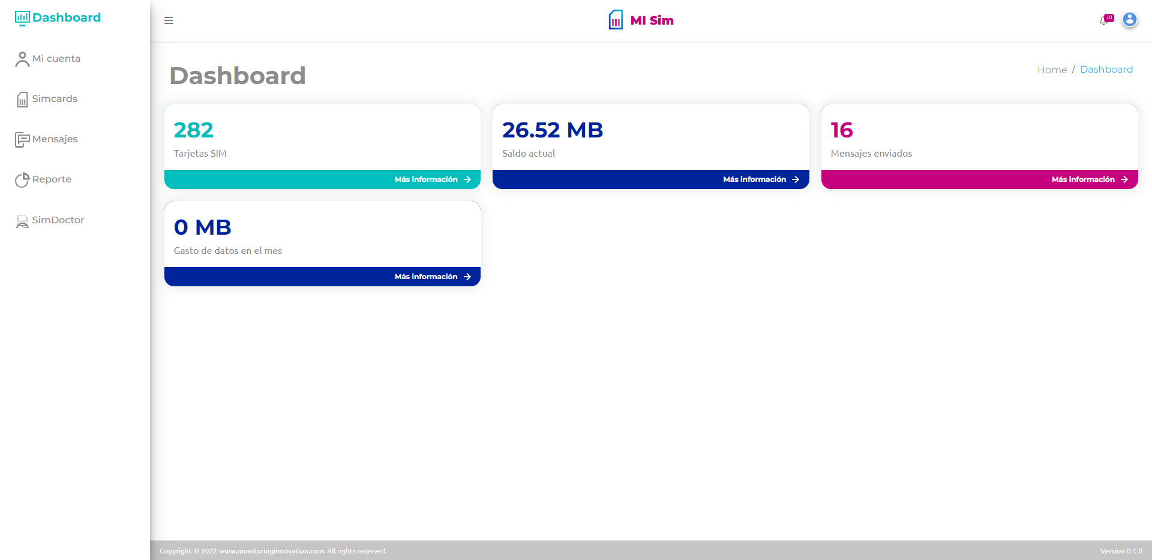Open Más información for Gasto de datos
The height and width of the screenshot is (560, 1152).
coord(432,277)
